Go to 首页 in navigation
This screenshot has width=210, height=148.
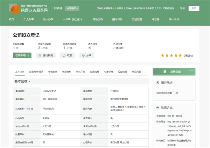click(12, 19)
